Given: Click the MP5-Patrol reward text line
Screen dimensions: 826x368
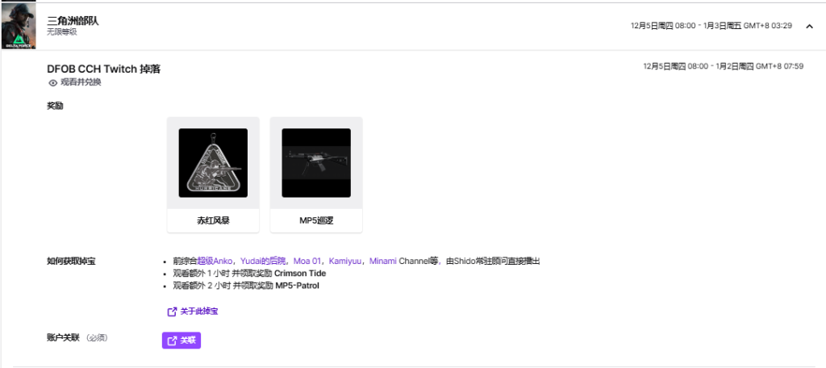Looking at the screenshot, I should (x=246, y=286).
